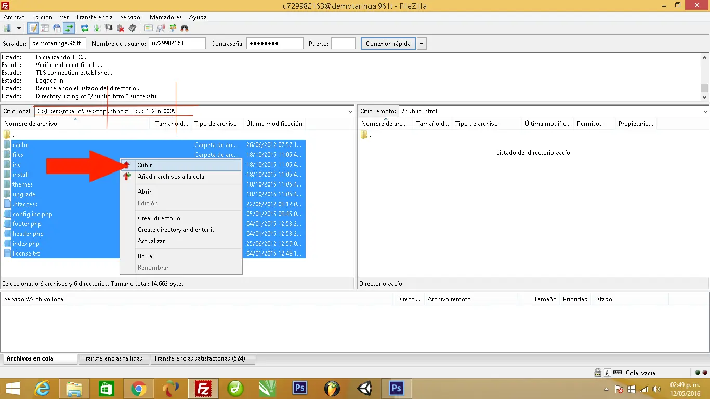
Task: Open the Site Manager toolbar icon
Action: point(7,28)
